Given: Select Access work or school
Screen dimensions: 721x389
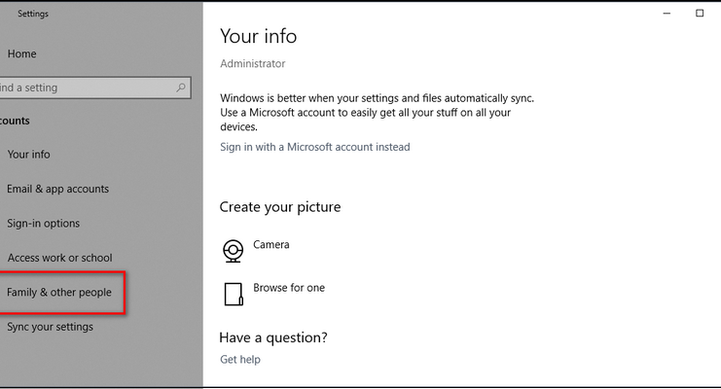Looking at the screenshot, I should tap(59, 258).
